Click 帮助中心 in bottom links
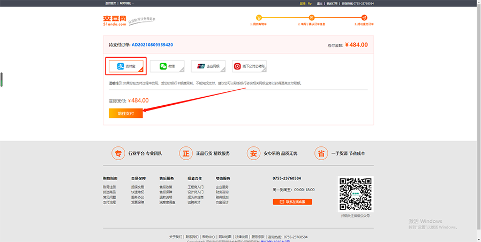 coord(208,237)
